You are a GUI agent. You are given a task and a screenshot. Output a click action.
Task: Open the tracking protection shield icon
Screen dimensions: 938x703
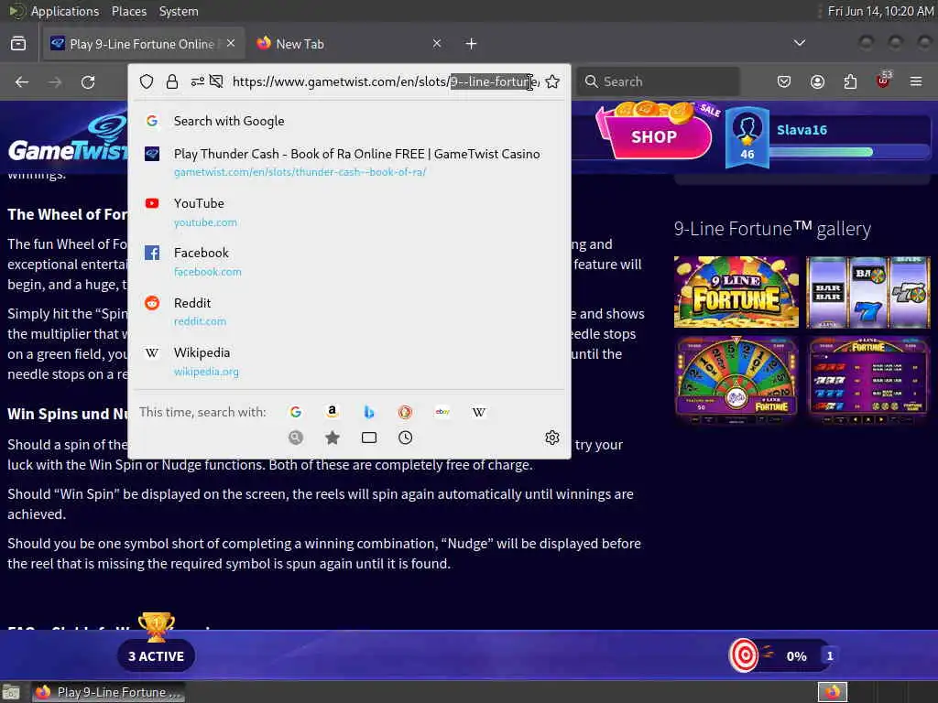pyautogui.click(x=147, y=81)
